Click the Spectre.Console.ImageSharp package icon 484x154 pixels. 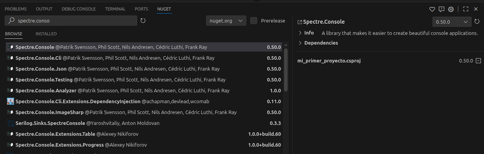click(x=11, y=112)
